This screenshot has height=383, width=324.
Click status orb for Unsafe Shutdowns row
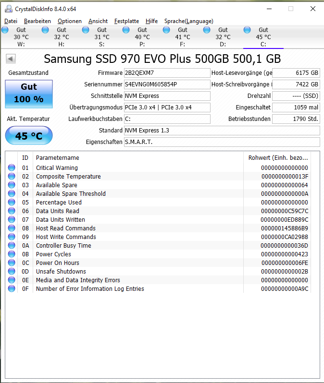pyautogui.click(x=12, y=271)
